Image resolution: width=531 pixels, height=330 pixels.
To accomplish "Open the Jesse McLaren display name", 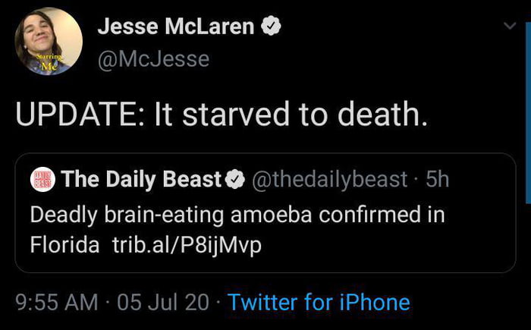I will pyautogui.click(x=176, y=27).
